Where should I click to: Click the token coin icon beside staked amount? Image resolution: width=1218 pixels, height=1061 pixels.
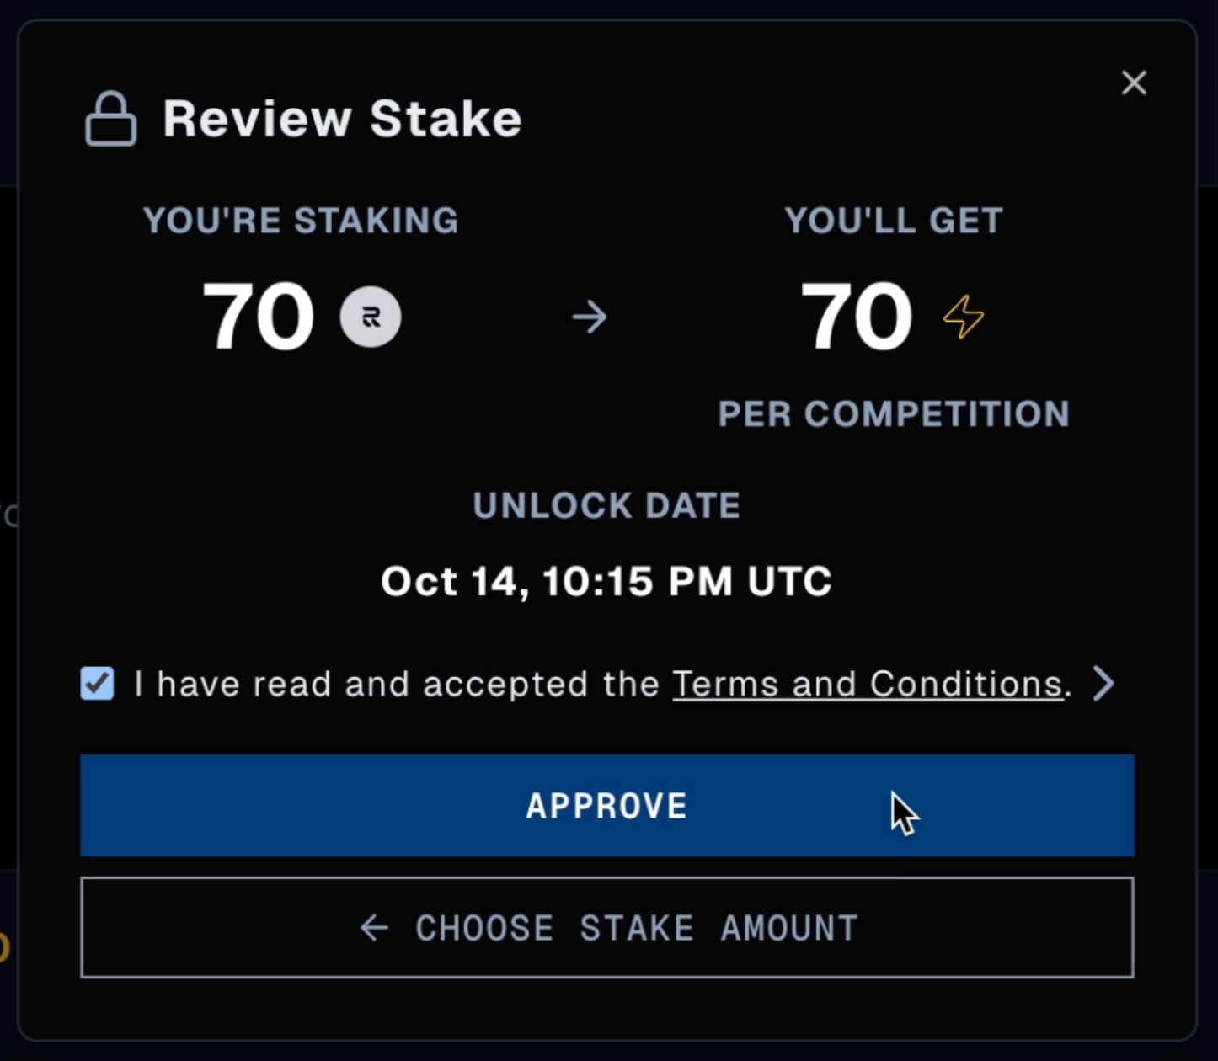[371, 317]
